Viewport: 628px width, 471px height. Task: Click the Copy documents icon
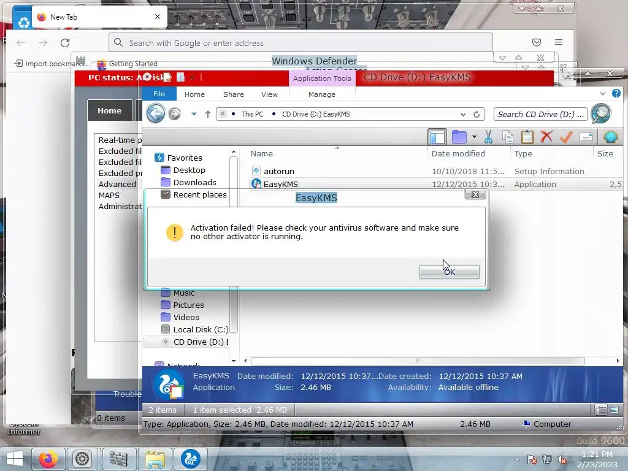[508, 137]
